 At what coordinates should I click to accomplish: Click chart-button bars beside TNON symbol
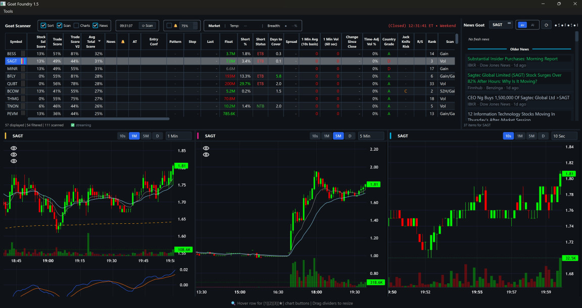[x=23, y=106]
